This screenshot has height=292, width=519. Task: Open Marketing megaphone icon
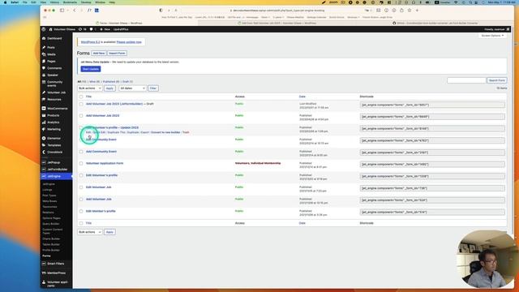(44, 129)
